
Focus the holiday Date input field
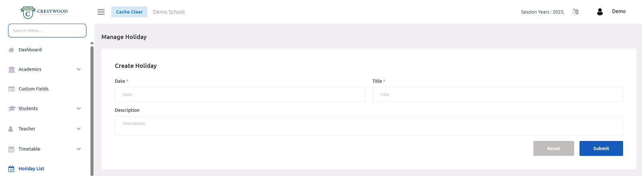click(240, 95)
